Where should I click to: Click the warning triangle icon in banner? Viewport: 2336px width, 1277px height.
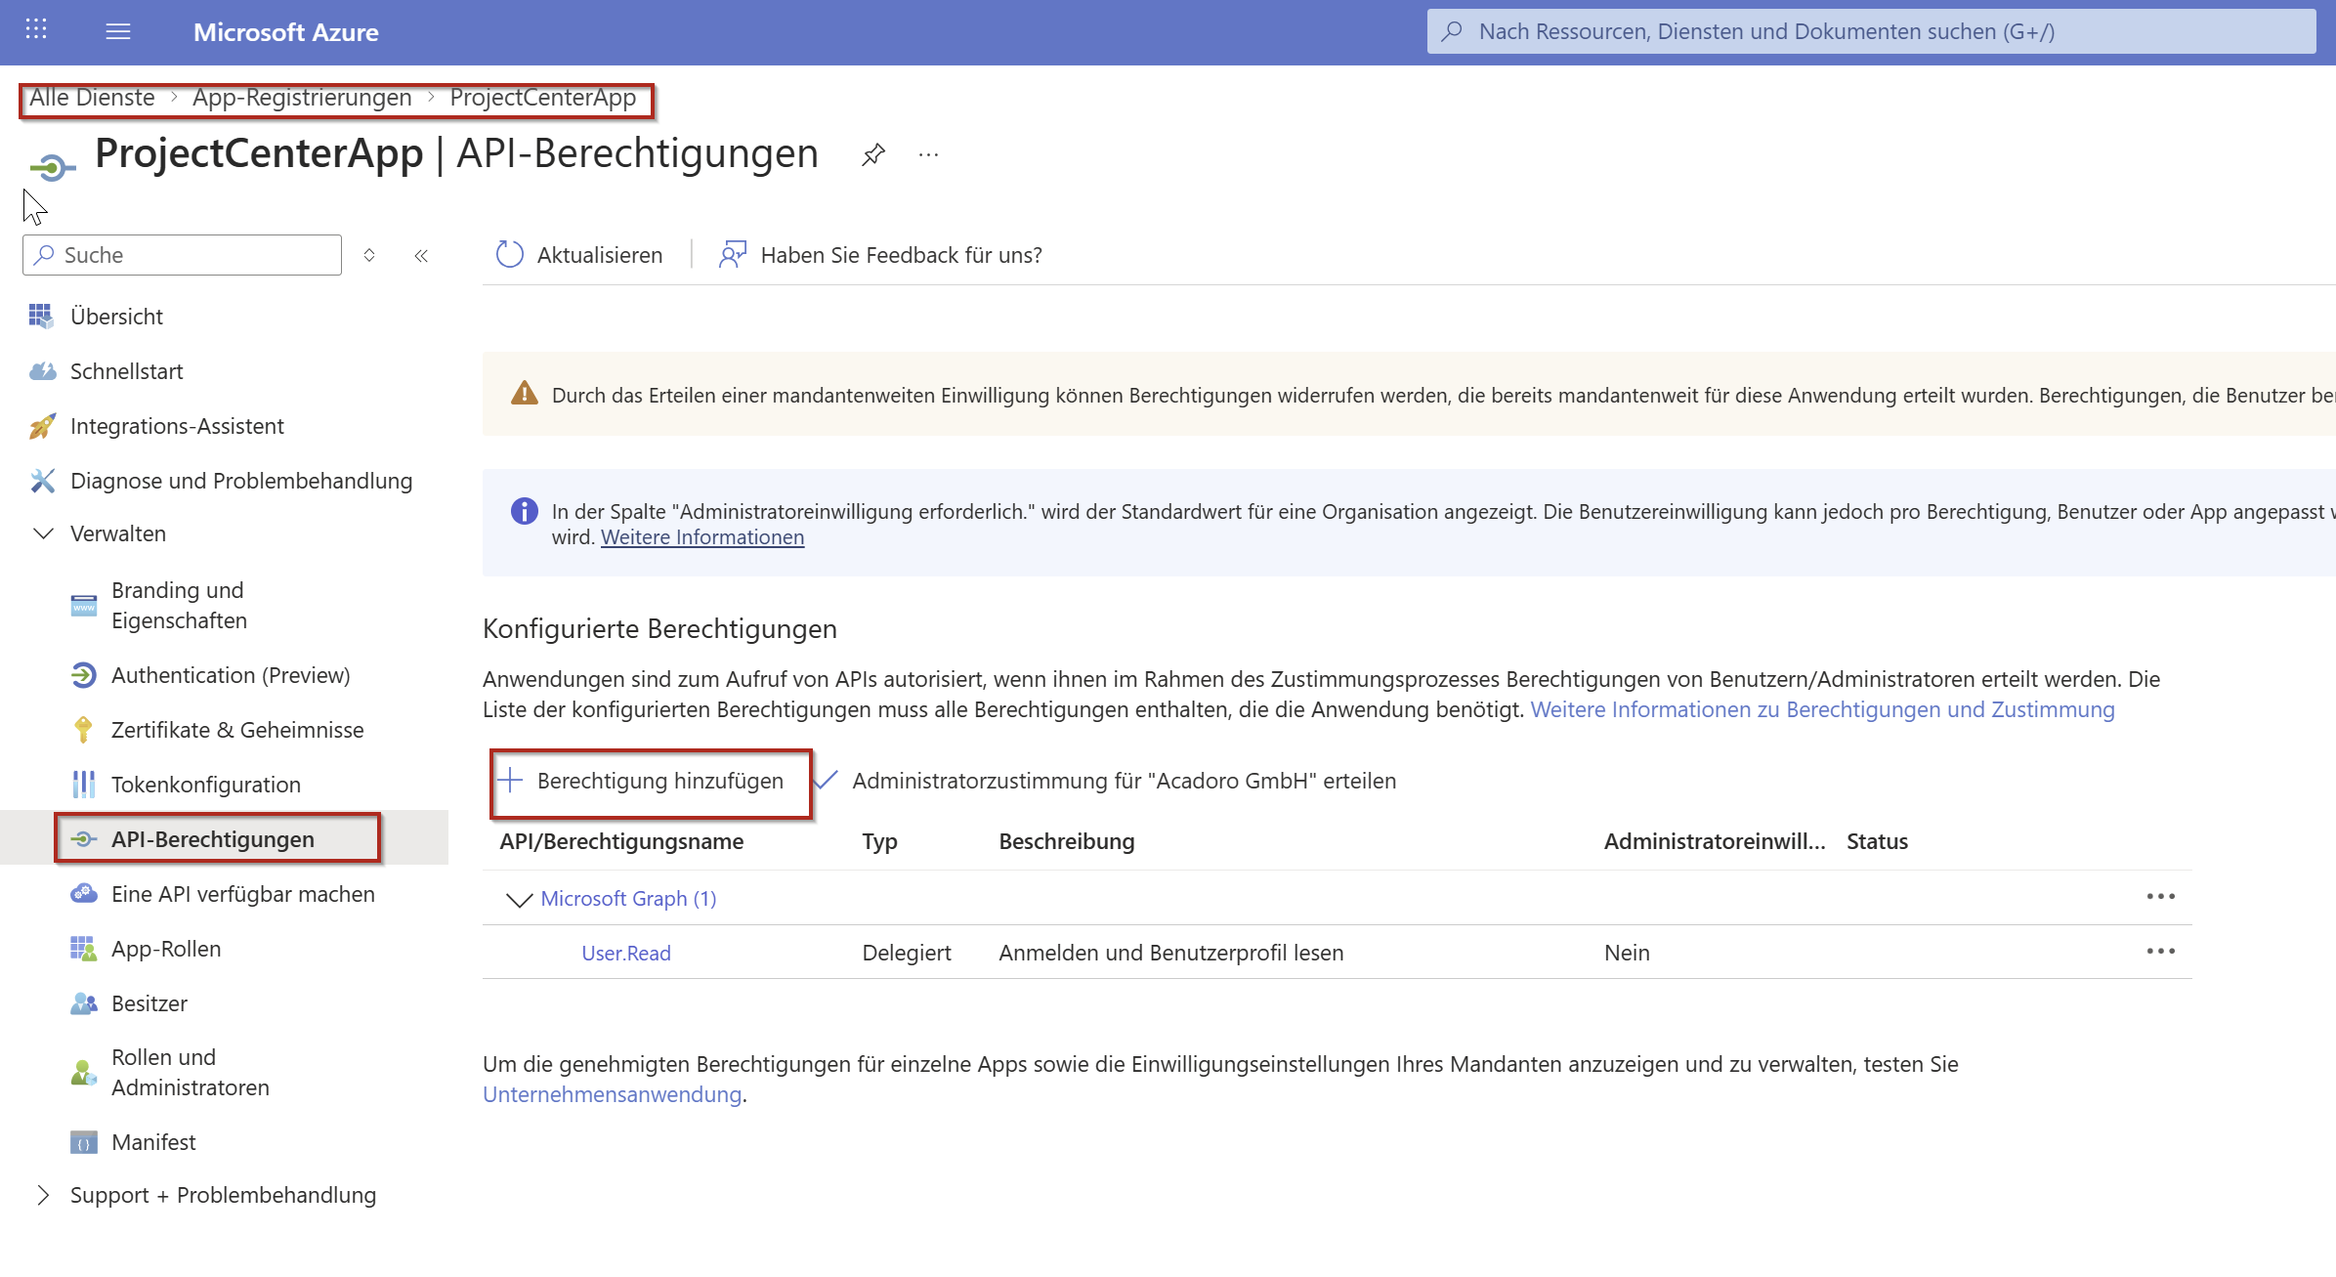point(525,394)
